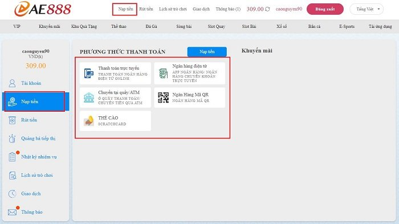Click the Nạp tiền sidebar deposit icon

click(12, 101)
